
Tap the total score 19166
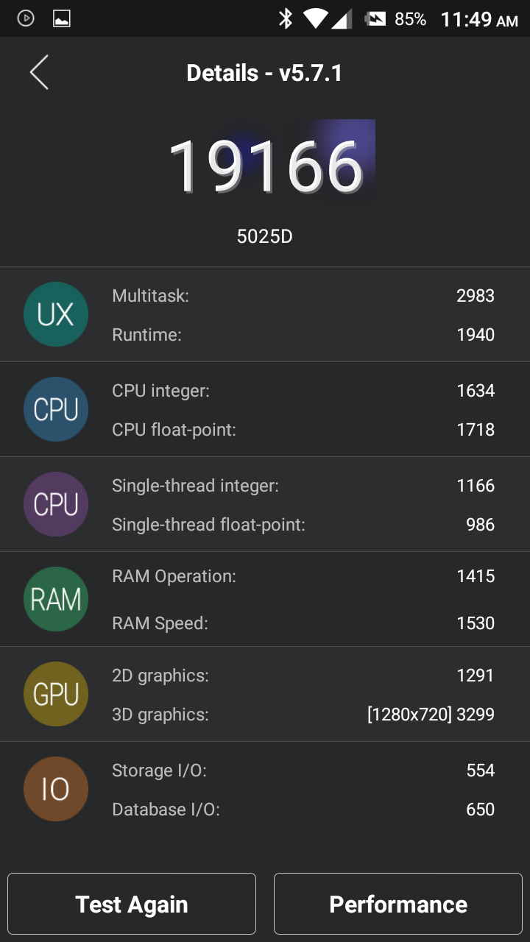[x=266, y=166]
